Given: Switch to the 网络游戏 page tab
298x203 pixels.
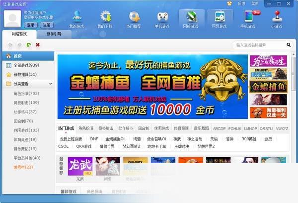Looking at the screenshot, I should point(19,34).
